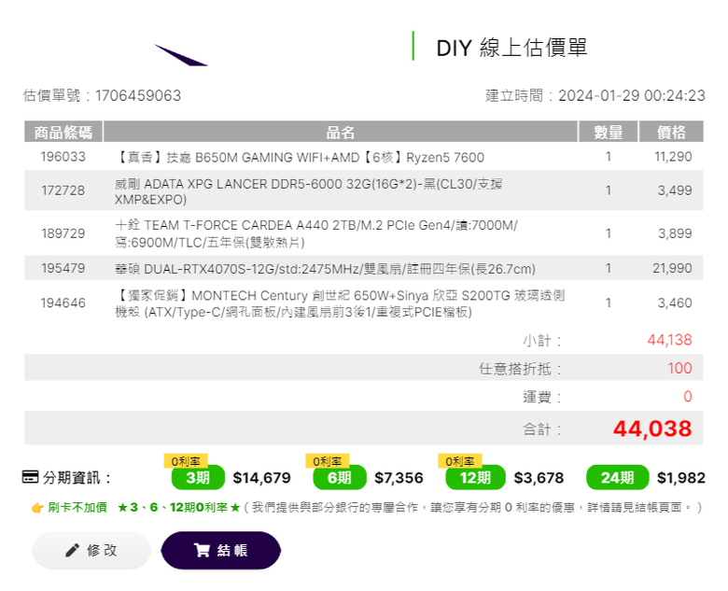Click the 分期資訊 label
728x591 pixels.
77,478
